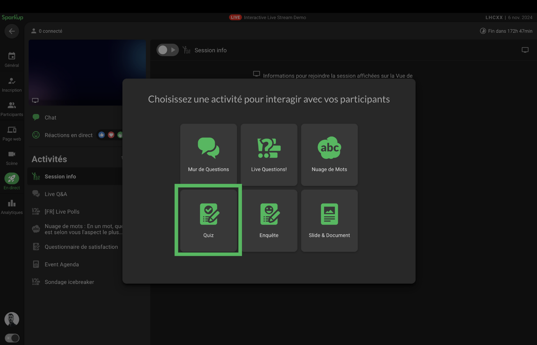Image resolution: width=537 pixels, height=345 pixels.
Task: Open the Chat panel
Action: click(50, 118)
